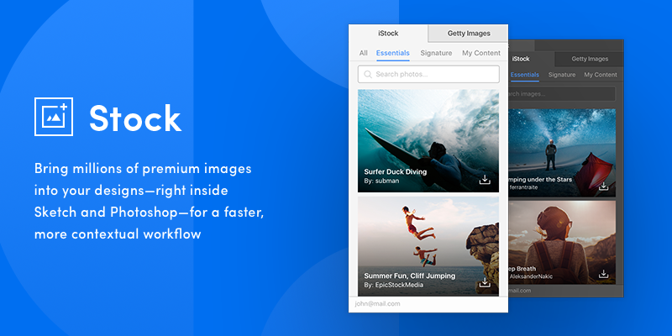
Task: Click the 'By: EpicStockMedia' author text
Action: pos(393,285)
